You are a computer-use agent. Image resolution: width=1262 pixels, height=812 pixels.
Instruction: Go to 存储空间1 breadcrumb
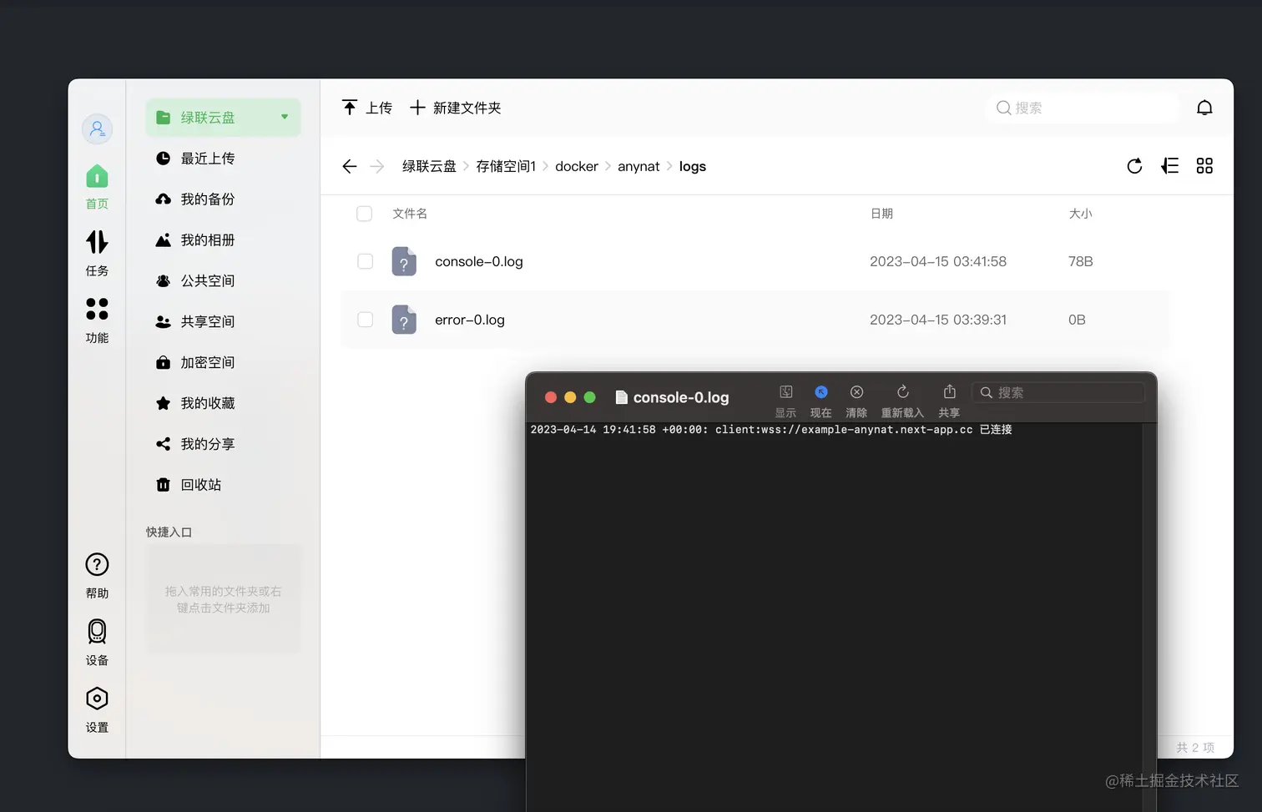point(506,166)
